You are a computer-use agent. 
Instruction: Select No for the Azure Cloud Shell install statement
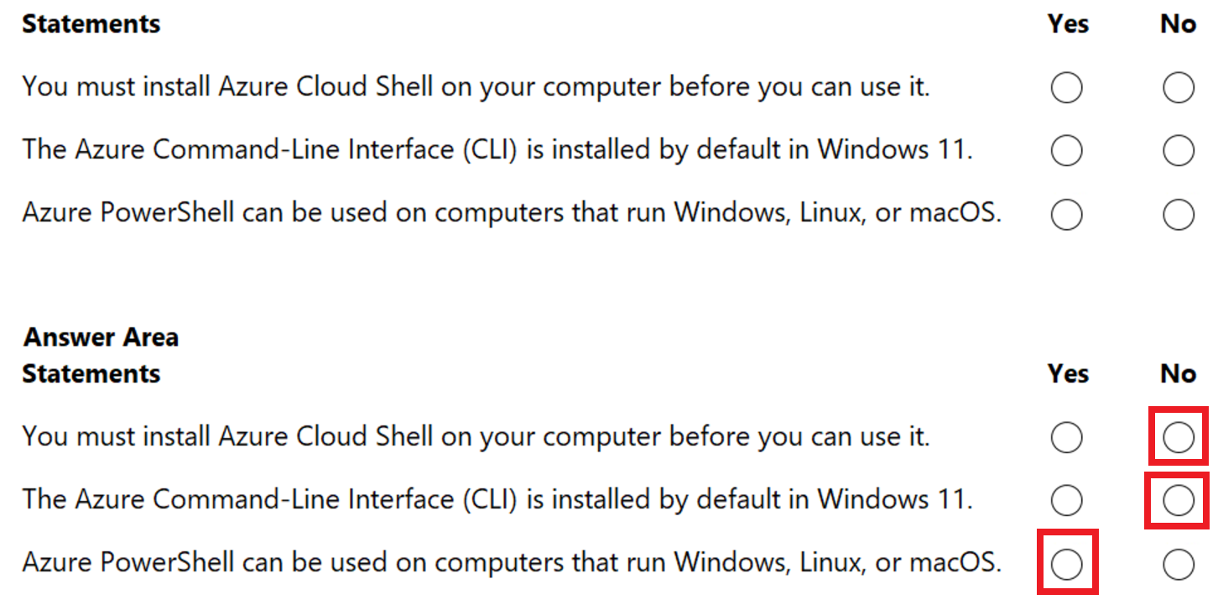tap(1178, 86)
